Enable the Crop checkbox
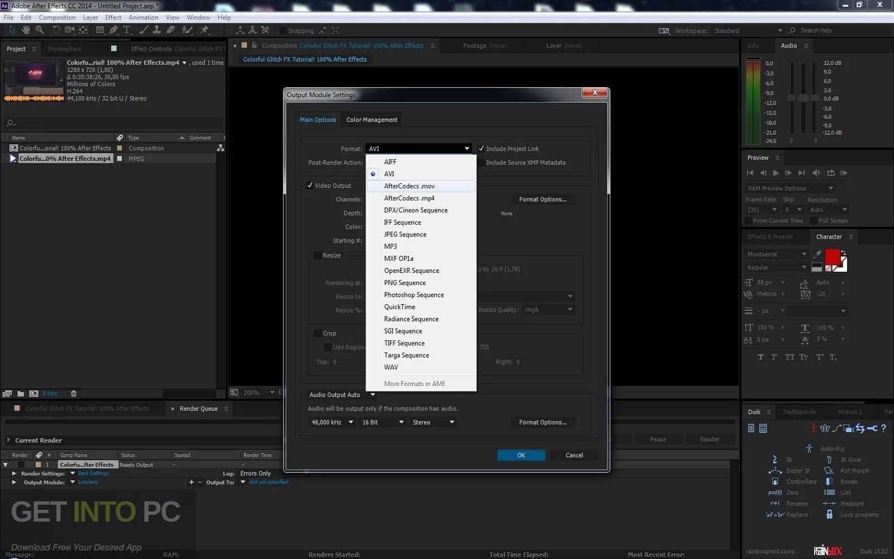 [317, 333]
